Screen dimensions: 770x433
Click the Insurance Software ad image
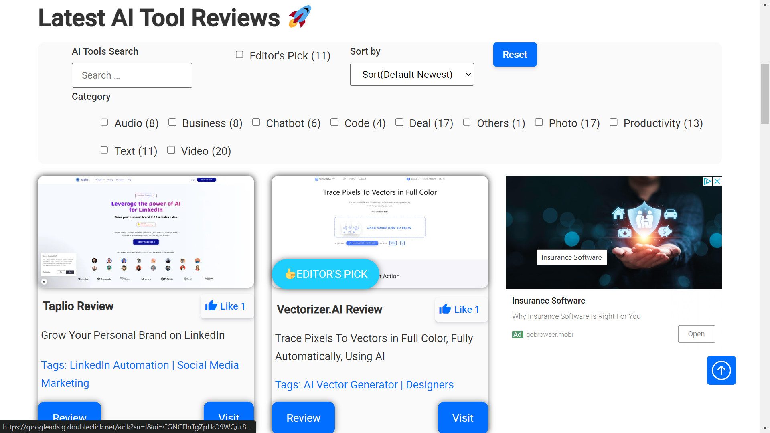point(614,233)
